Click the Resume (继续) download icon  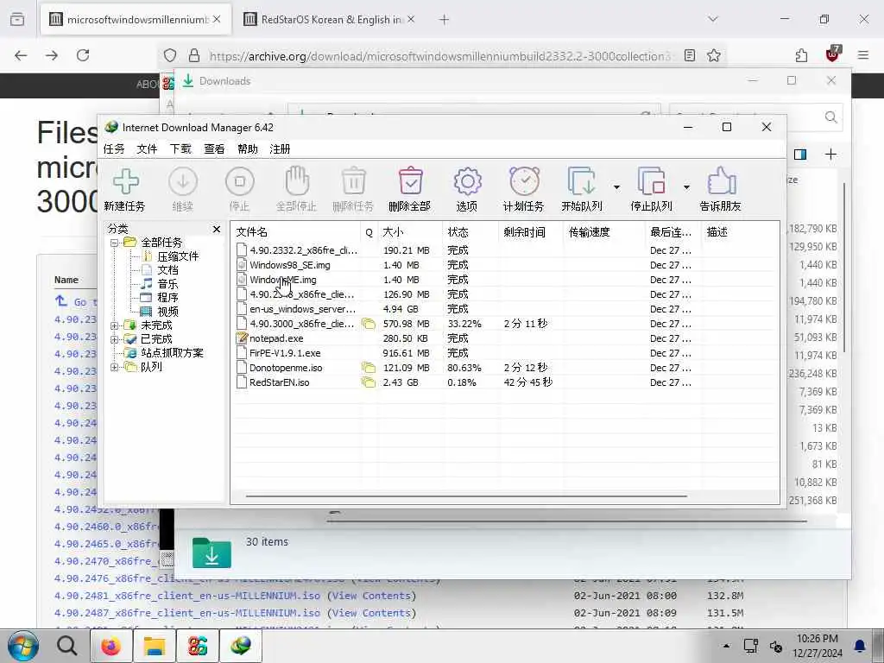click(183, 182)
